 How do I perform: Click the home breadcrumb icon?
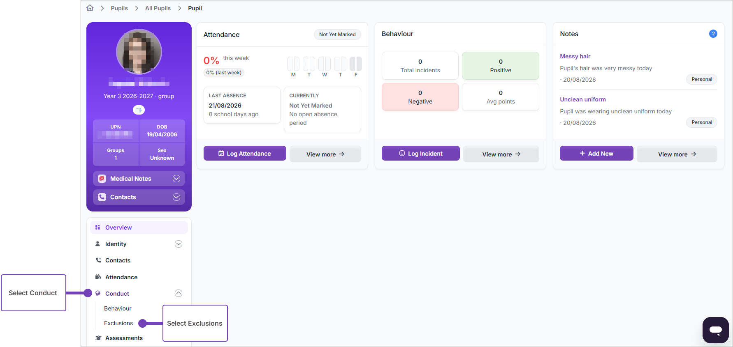coord(90,8)
